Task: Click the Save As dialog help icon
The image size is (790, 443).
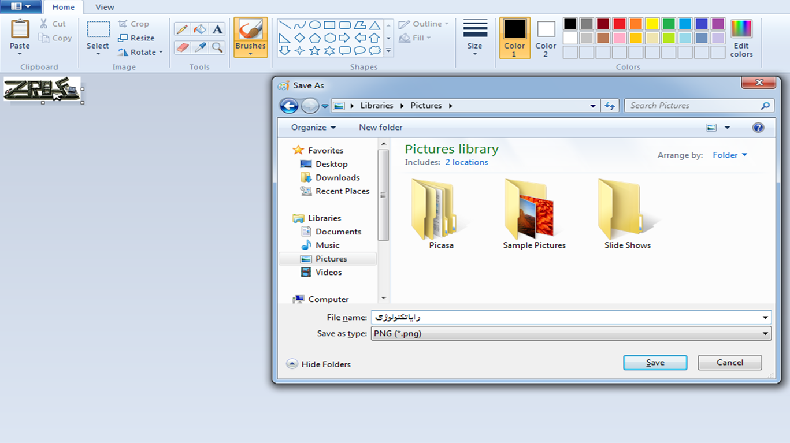Action: (758, 128)
